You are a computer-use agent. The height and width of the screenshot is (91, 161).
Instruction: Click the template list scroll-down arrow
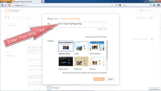coord(107,70)
